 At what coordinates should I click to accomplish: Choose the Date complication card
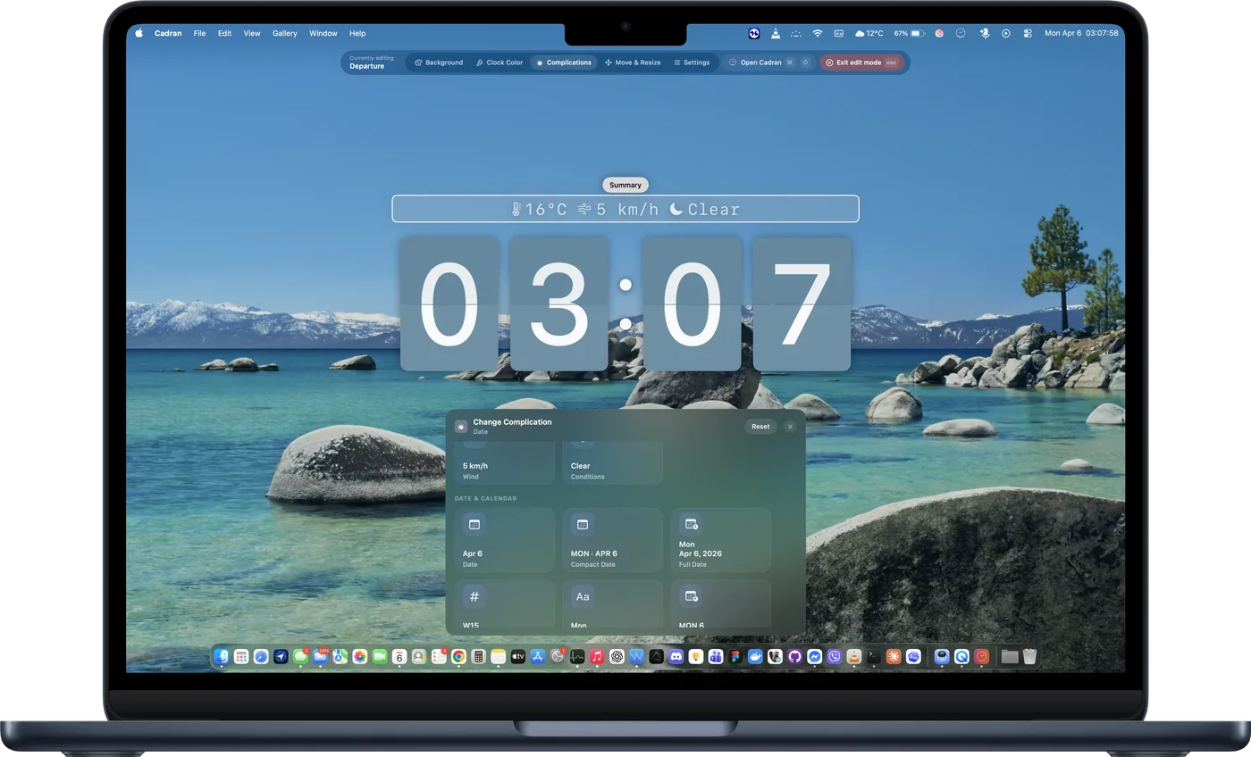coord(504,540)
